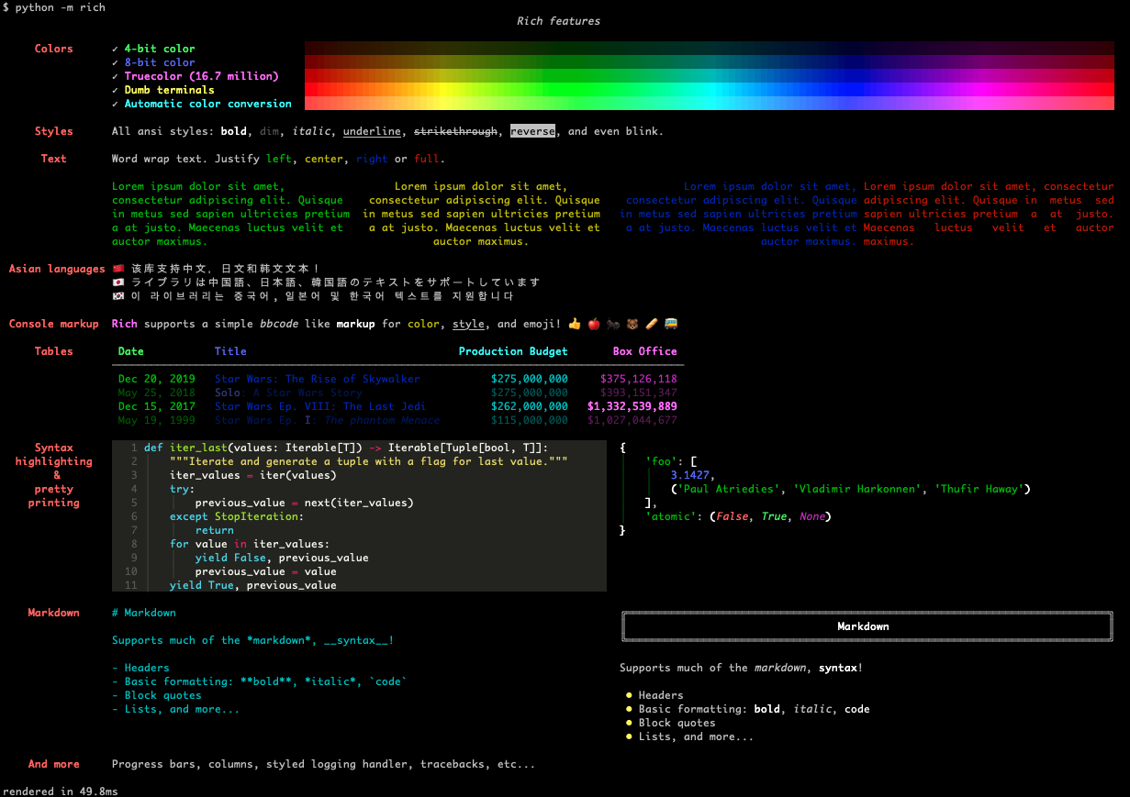Click the thumbs-up emoji icon
The height and width of the screenshot is (797, 1130).
pos(574,323)
